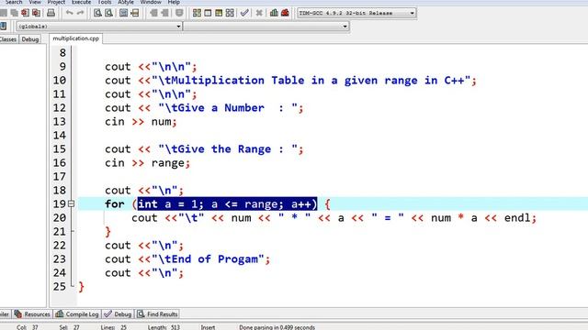Open the Compile Log bottom tab
The height and width of the screenshot is (330, 588).
(77, 314)
